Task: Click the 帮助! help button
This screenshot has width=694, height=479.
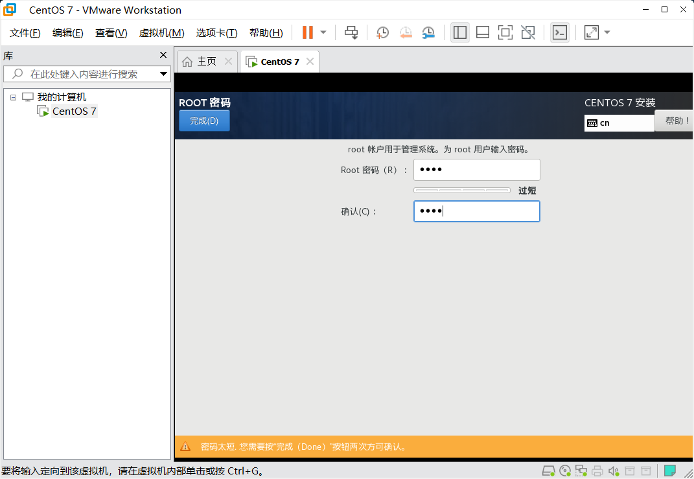Action: [675, 121]
